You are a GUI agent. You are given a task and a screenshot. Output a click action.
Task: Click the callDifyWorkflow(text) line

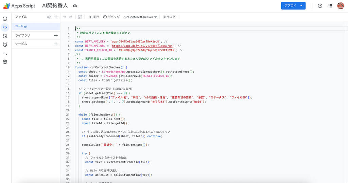click(x=119, y=175)
